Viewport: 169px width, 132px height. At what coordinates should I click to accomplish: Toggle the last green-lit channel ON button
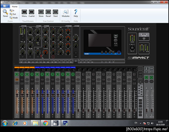click(x=73, y=74)
